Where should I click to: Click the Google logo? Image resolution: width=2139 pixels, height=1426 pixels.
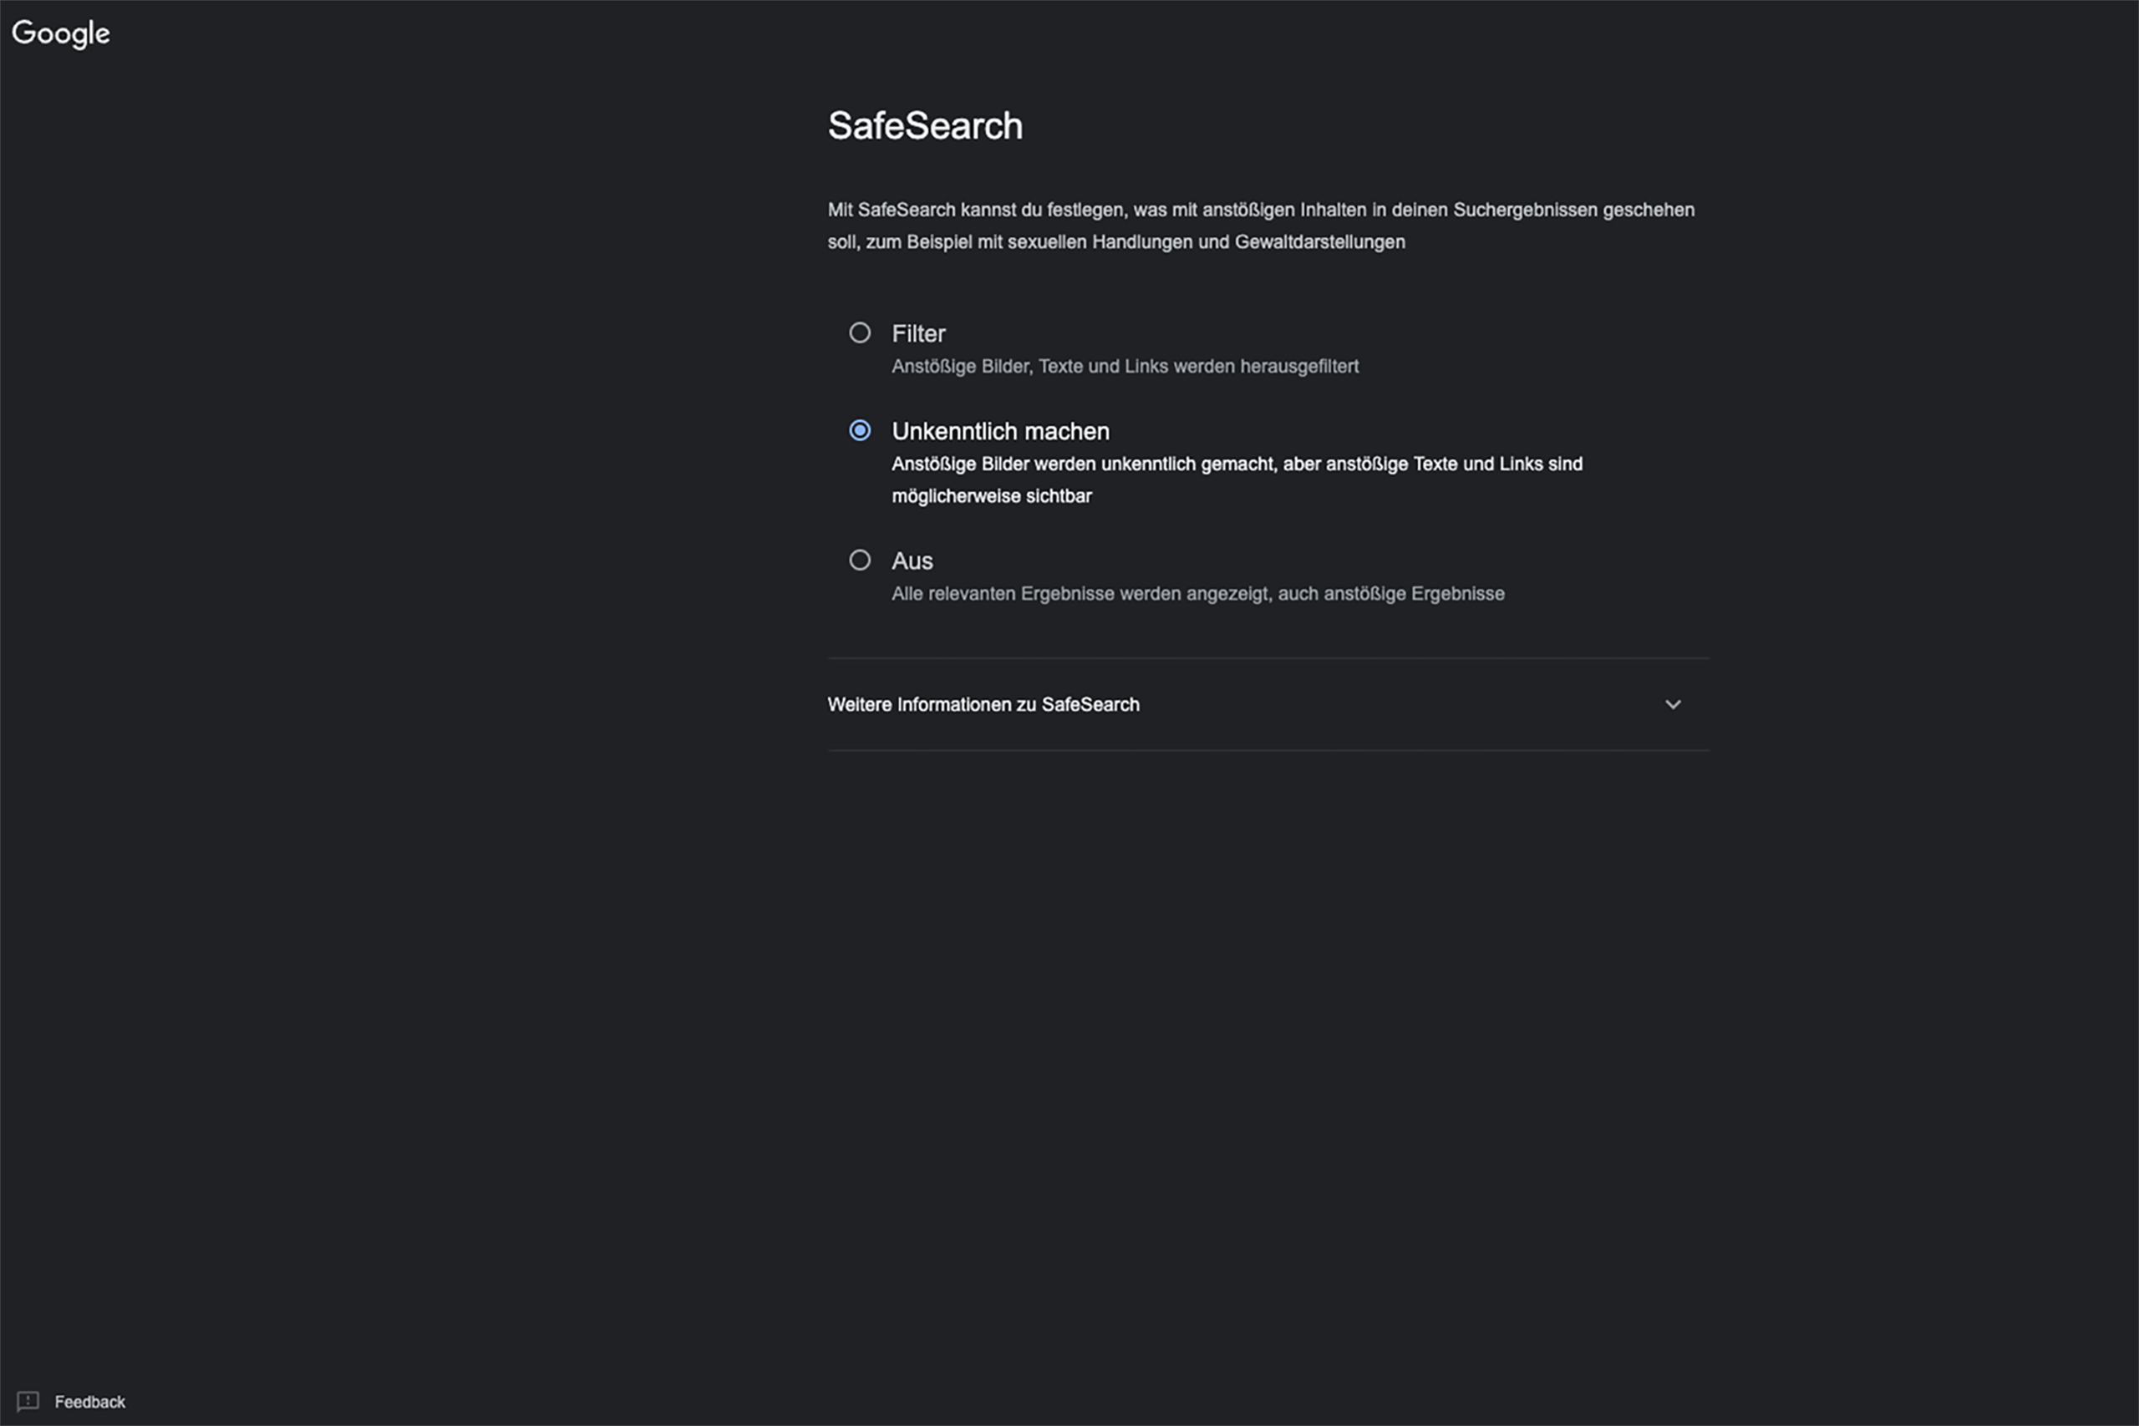point(60,33)
